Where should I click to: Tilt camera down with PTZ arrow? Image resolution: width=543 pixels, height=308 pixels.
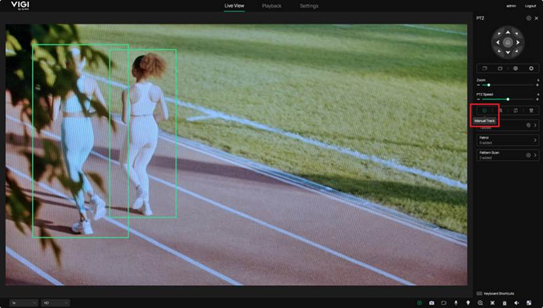508,52
